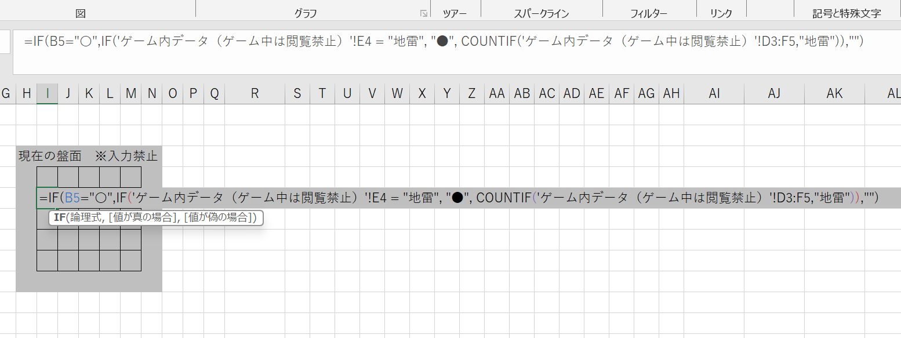Select column Z header
The width and height of the screenshot is (901, 338).
coord(472,93)
